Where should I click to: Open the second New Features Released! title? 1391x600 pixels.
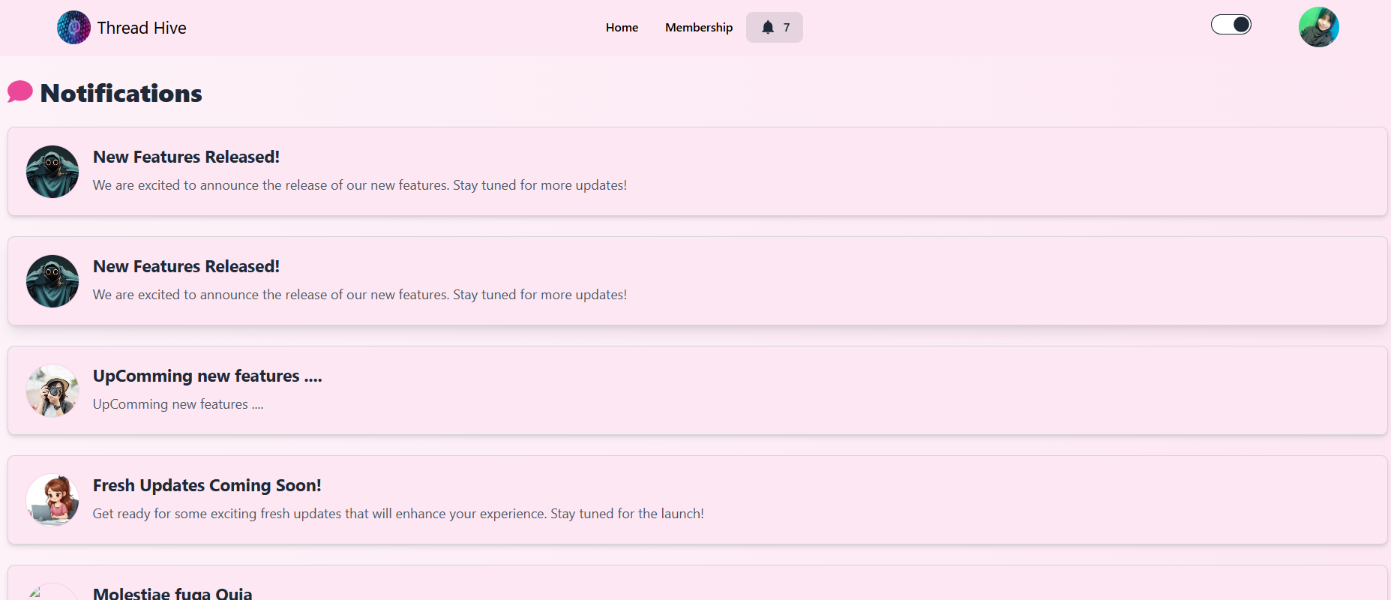tap(186, 266)
